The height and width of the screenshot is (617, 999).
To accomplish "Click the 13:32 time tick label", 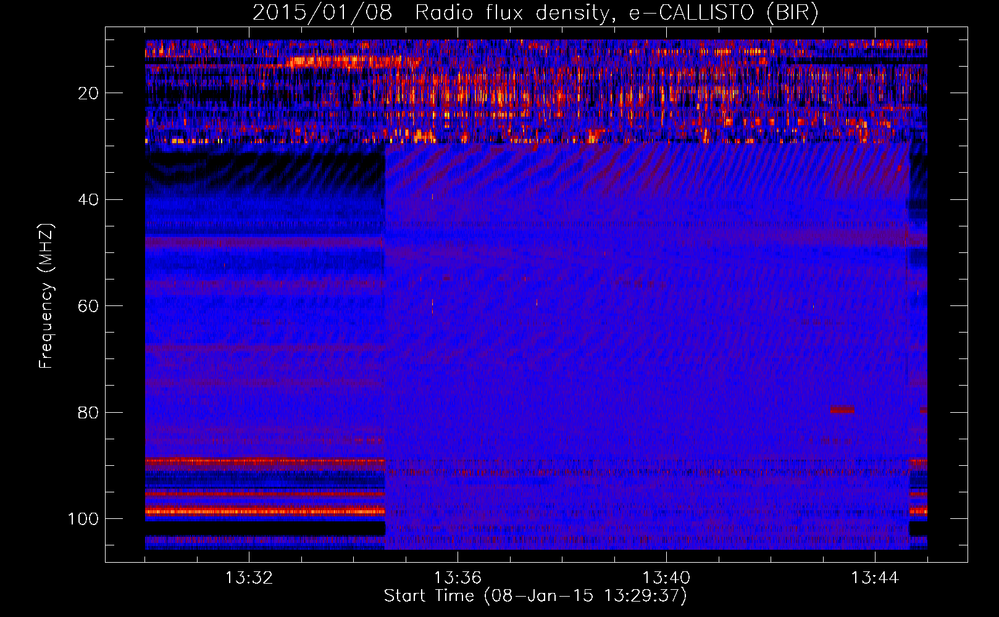I will point(249,578).
